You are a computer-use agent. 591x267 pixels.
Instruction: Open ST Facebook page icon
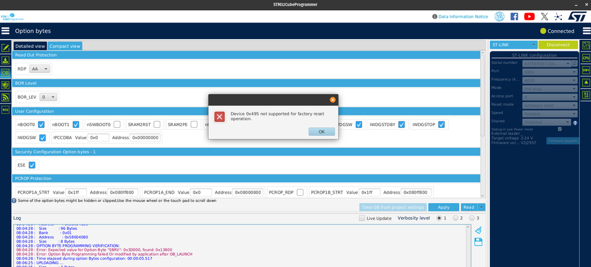[x=514, y=17]
